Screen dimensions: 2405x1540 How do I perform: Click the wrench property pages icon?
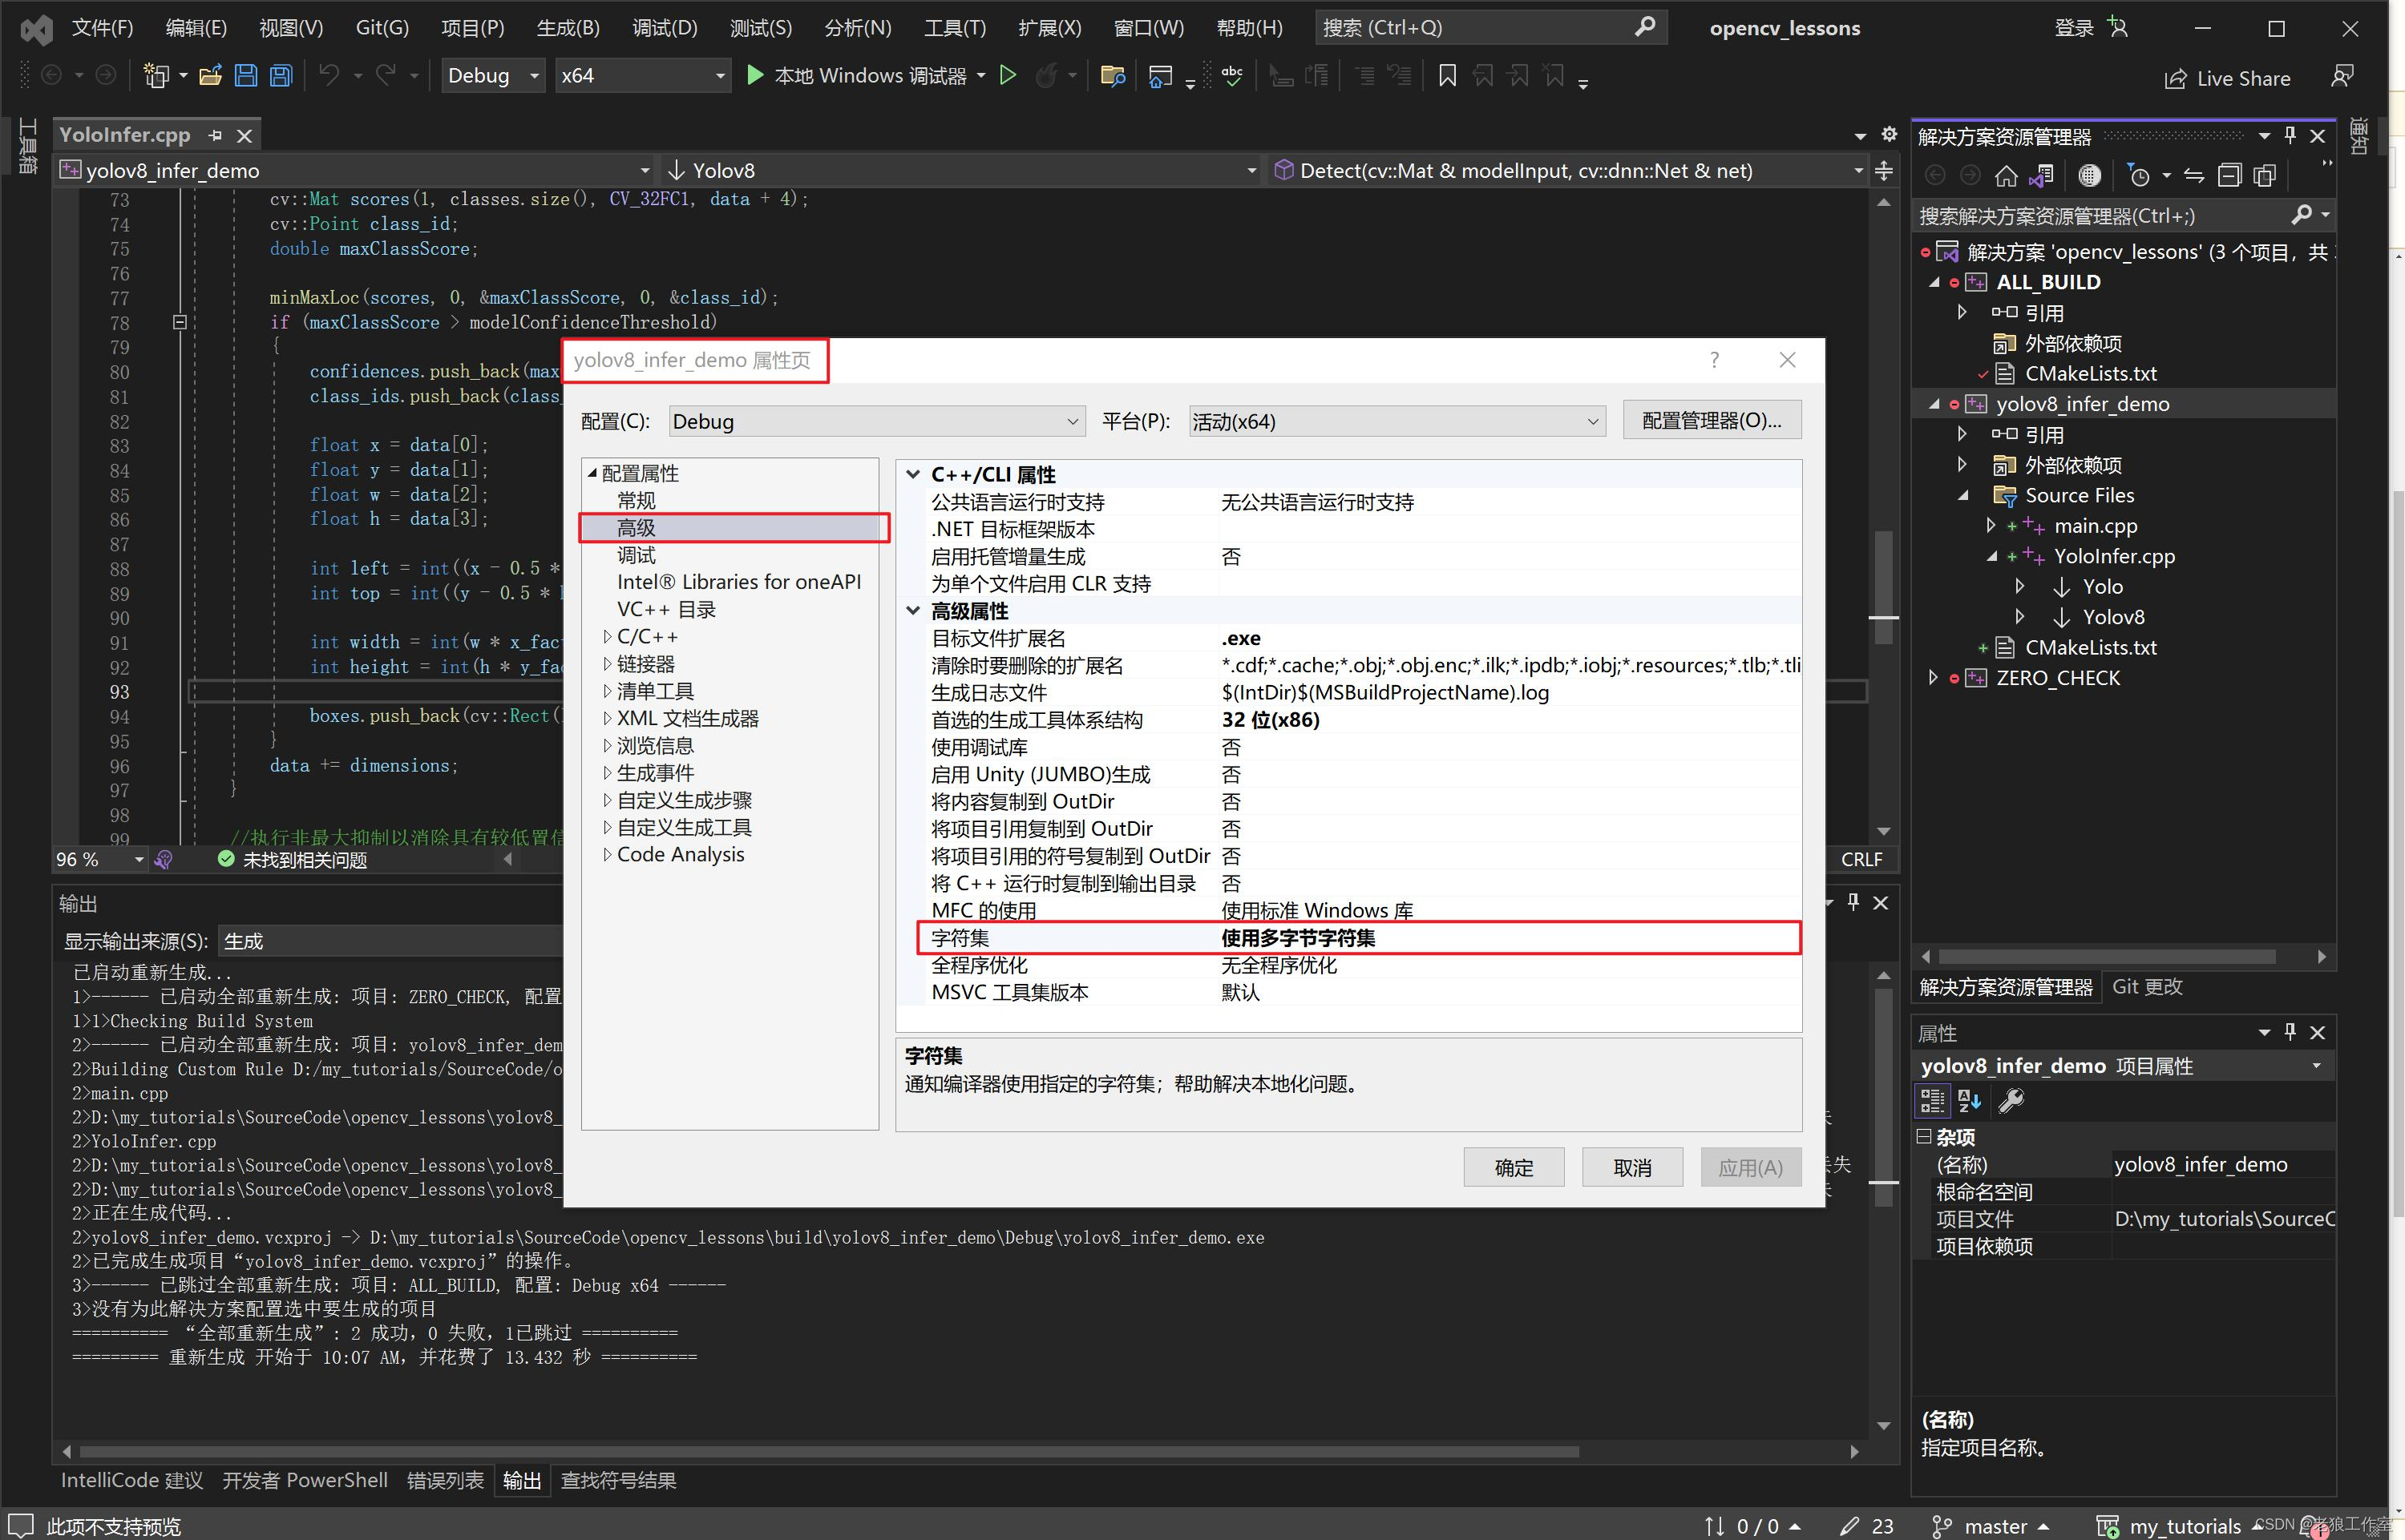point(2010,1101)
